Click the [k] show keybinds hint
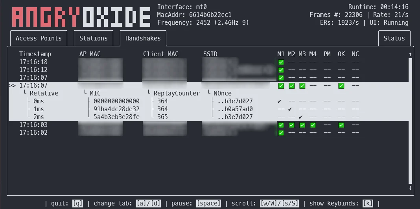The image size is (420, 209). pyautogui.click(x=368, y=203)
